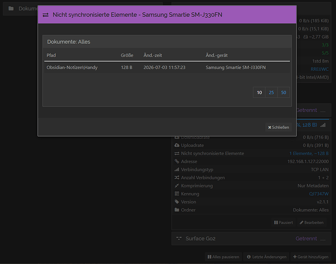This screenshot has height=264, width=336.
Task: Click the Uploadrate cloud icon
Action: [177, 145]
